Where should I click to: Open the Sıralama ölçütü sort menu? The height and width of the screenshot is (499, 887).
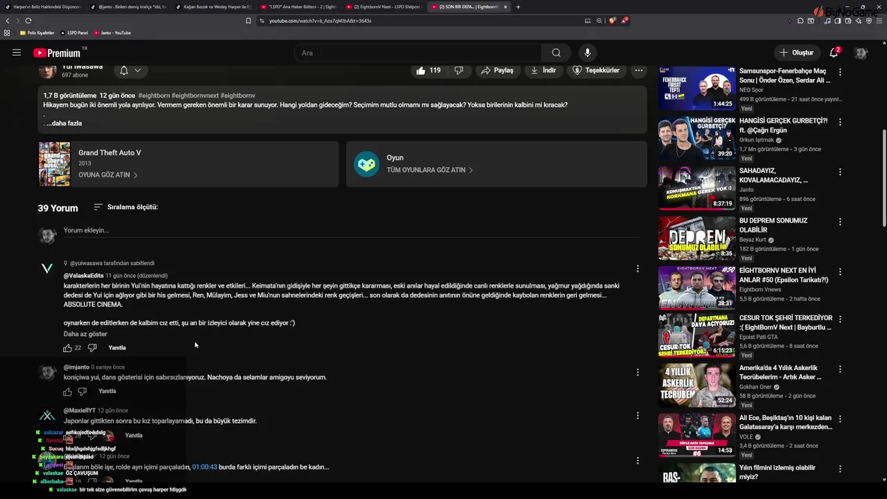coord(125,207)
